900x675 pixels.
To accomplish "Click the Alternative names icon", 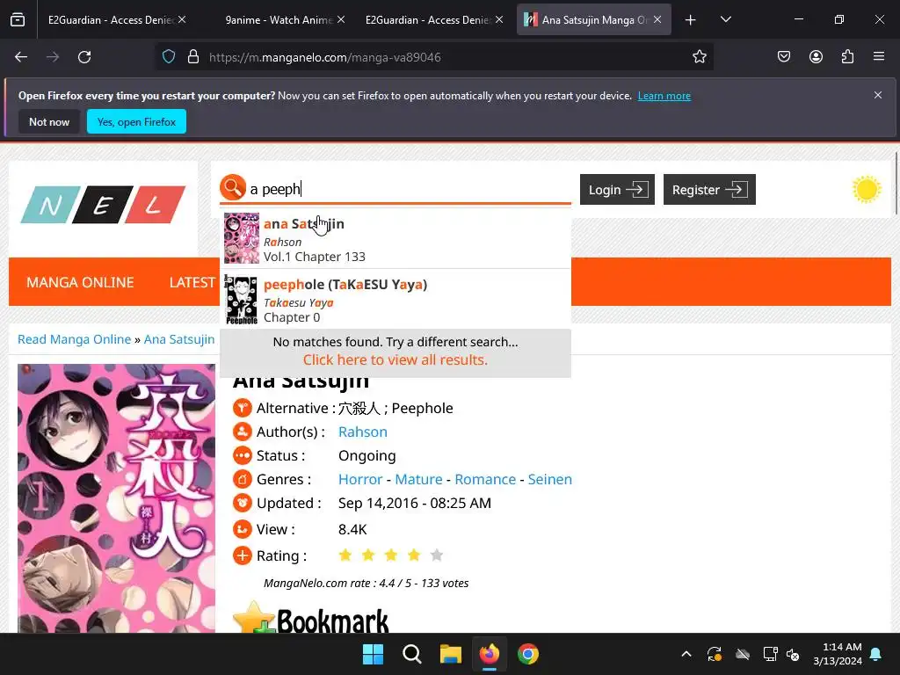I will [x=243, y=408].
